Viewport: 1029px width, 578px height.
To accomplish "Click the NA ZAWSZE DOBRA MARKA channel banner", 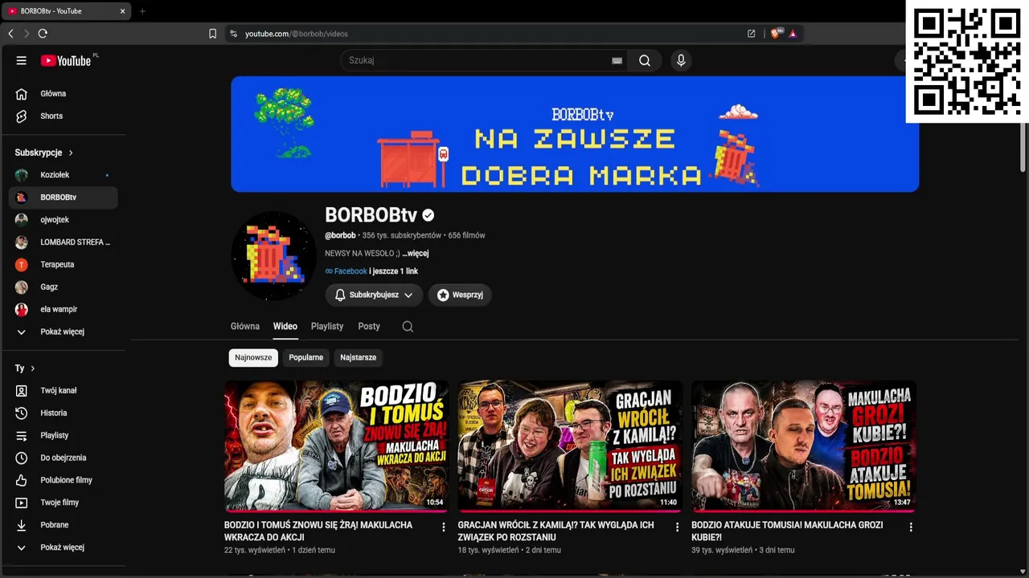I will point(575,134).
